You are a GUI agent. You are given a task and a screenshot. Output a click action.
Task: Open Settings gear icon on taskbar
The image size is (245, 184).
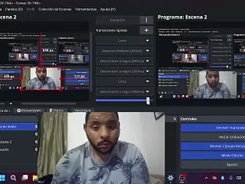pyautogui.click(x=170, y=178)
